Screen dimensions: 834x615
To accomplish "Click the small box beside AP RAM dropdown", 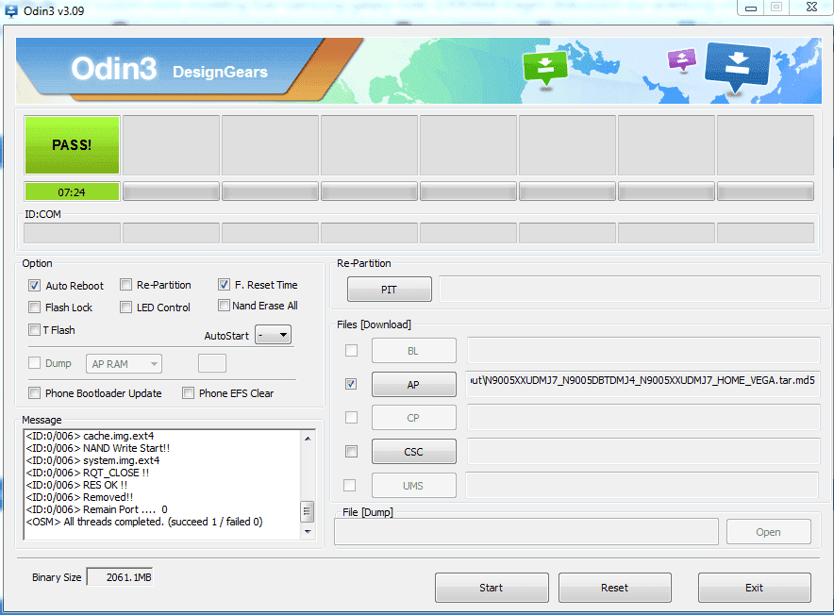I will [212, 363].
